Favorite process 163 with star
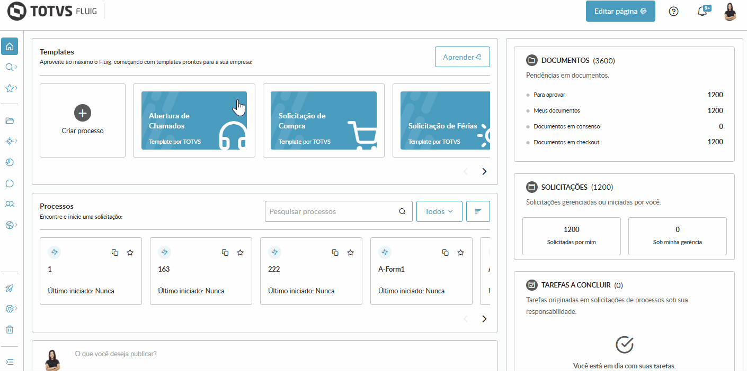This screenshot has width=747, height=371. pyautogui.click(x=240, y=253)
